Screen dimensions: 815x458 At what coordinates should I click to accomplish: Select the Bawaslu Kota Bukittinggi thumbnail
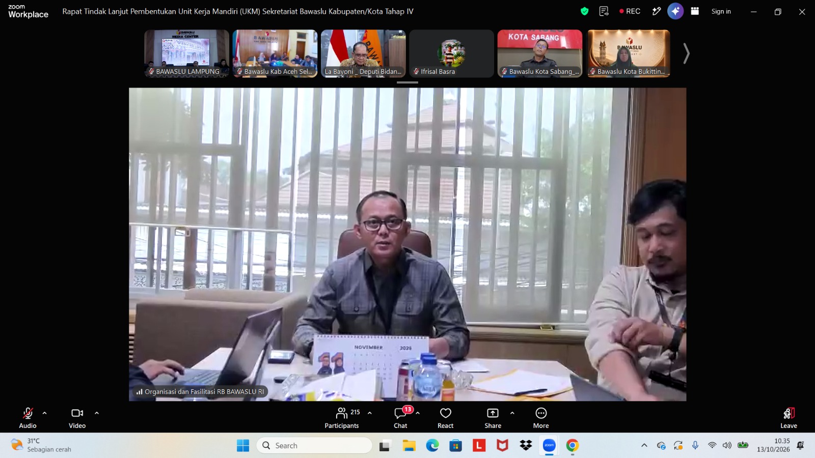[629, 53]
